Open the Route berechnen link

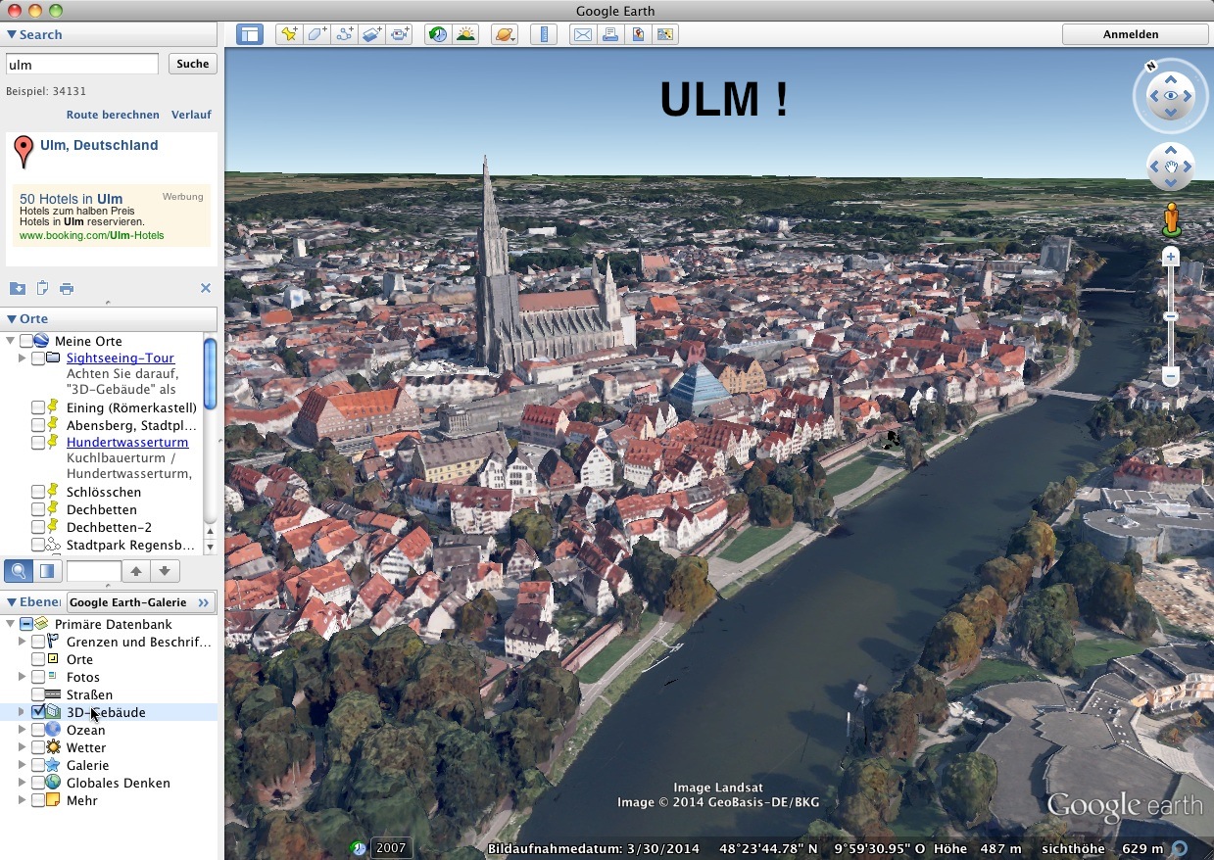tap(113, 115)
